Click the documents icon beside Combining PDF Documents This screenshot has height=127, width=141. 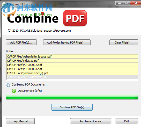coord(8,85)
